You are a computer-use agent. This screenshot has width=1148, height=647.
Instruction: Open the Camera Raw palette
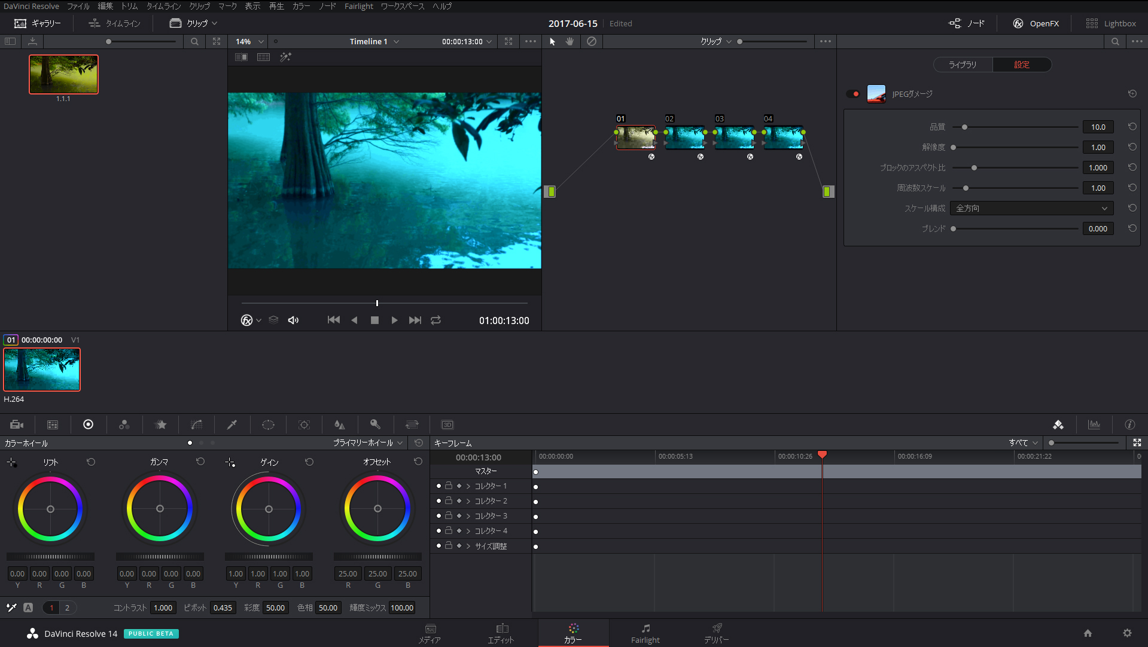[x=17, y=425]
